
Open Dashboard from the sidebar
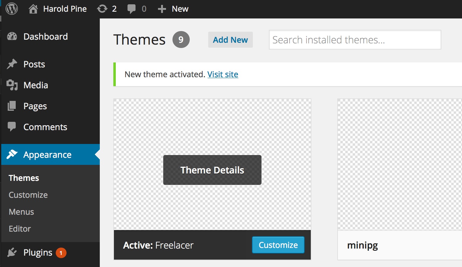point(45,37)
